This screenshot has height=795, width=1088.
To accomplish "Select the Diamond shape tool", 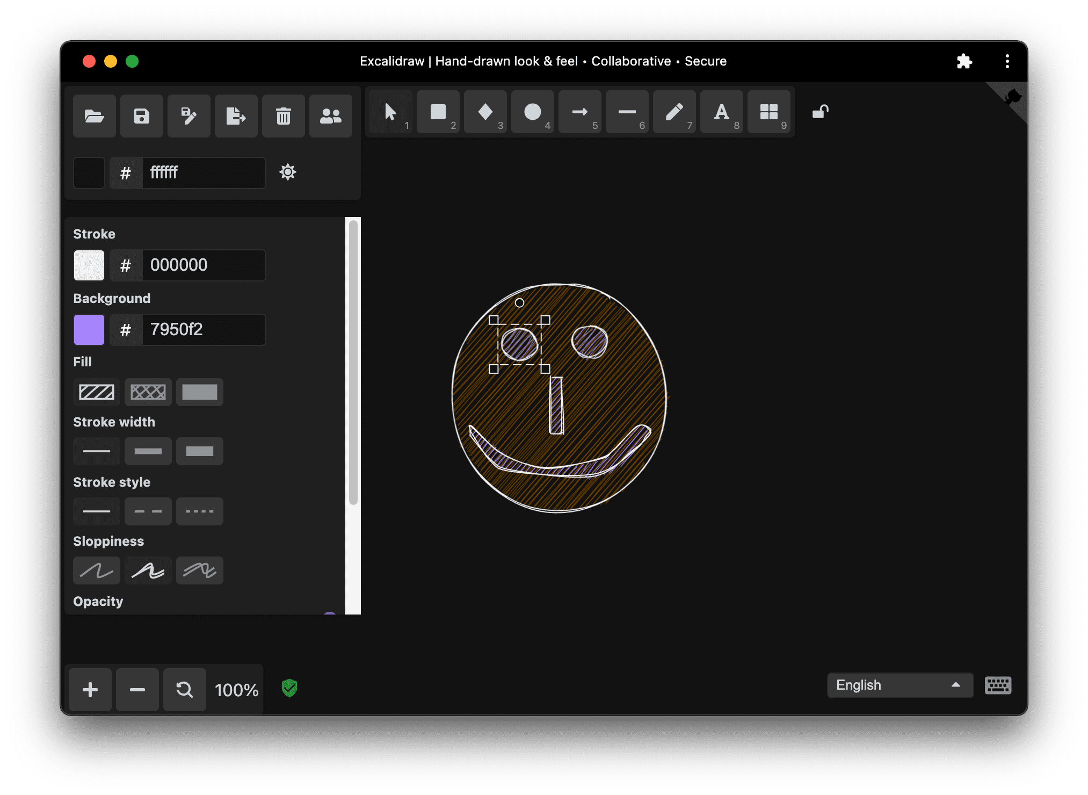I will (485, 114).
